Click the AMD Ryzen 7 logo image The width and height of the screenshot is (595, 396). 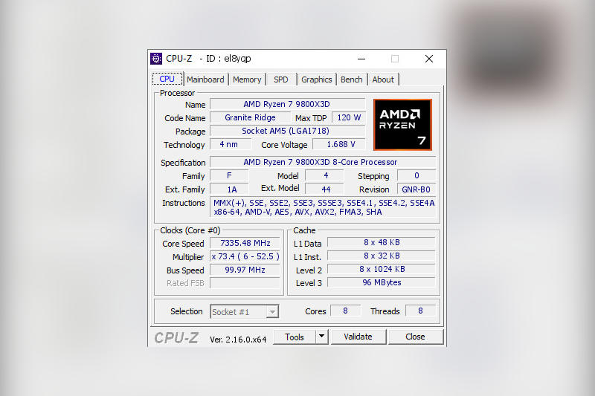(402, 125)
